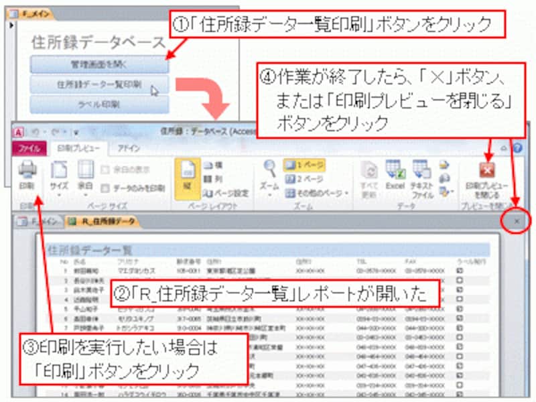The width and height of the screenshot is (536, 402).
Task: Click the 住所録データ一覧 report title
Action: click(x=89, y=251)
